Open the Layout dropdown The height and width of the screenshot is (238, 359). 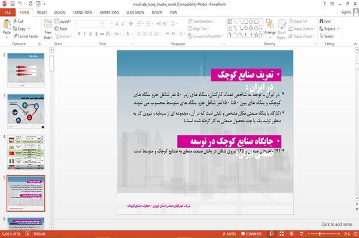click(x=63, y=21)
